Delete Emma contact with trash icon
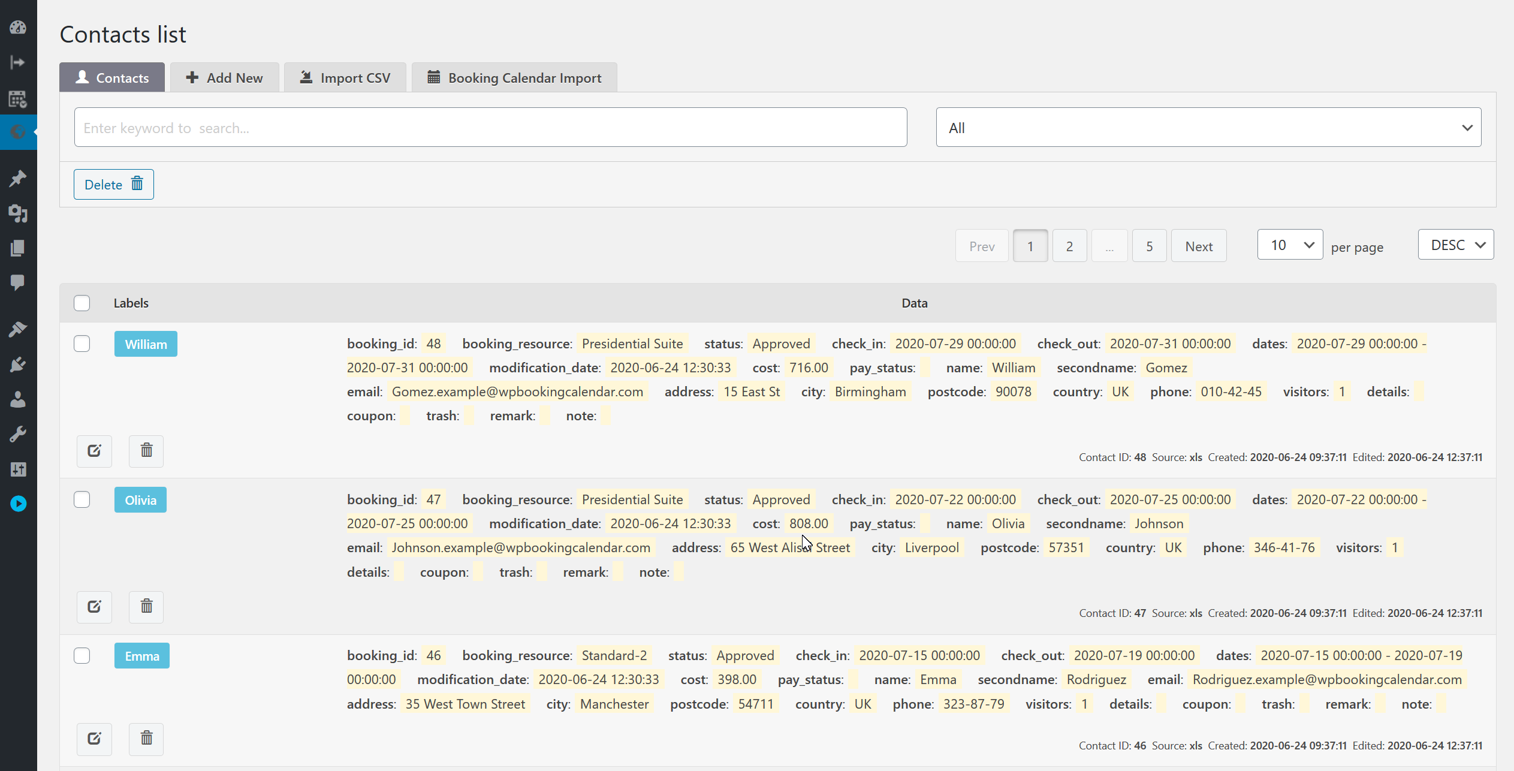This screenshot has width=1514, height=771. click(x=146, y=739)
